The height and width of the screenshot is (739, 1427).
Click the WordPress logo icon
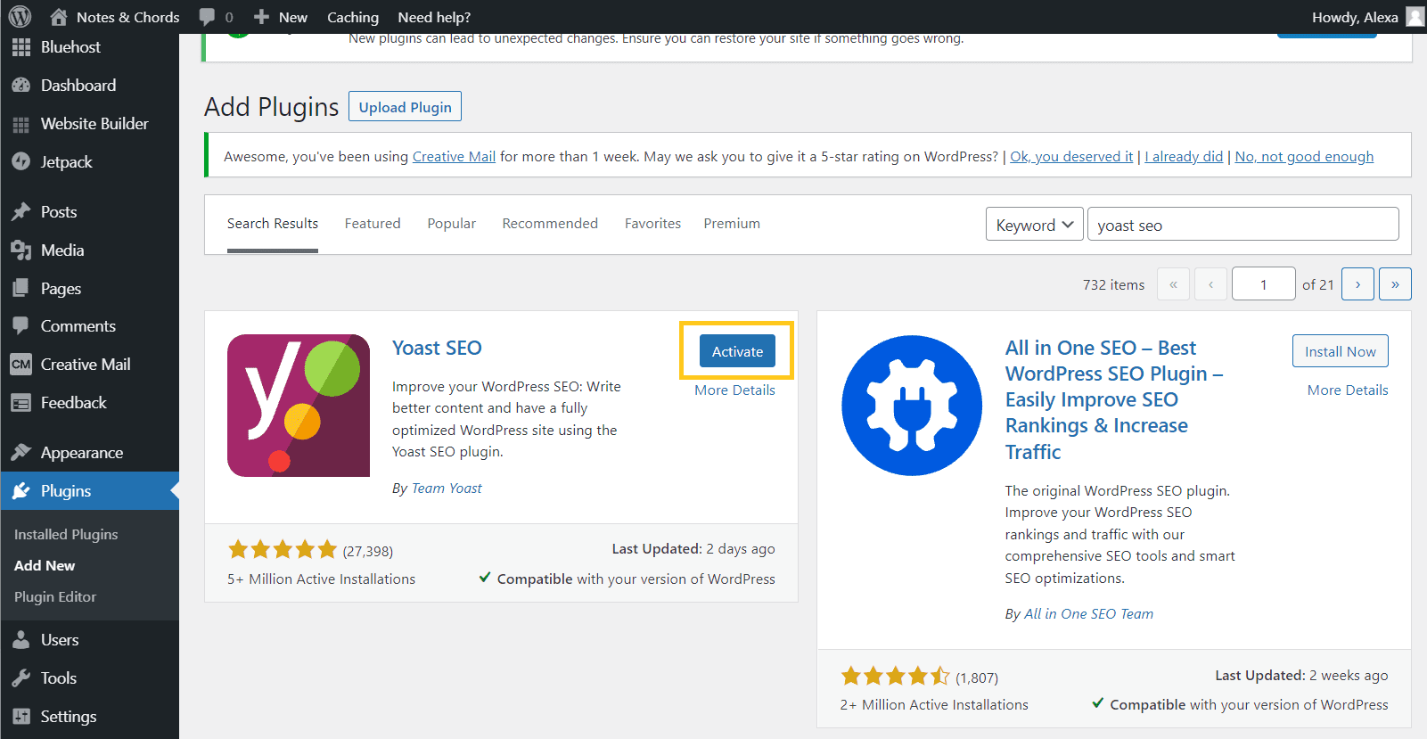20,17
